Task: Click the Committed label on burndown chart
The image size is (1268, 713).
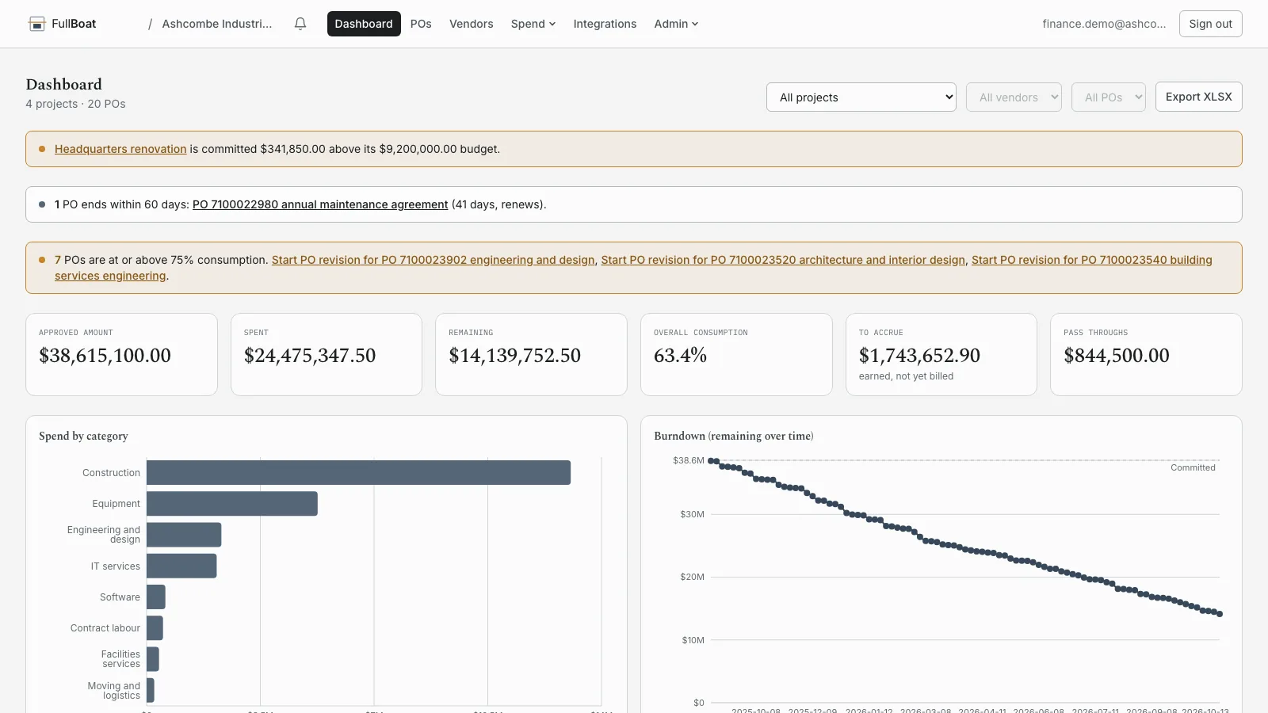Action: click(x=1193, y=467)
